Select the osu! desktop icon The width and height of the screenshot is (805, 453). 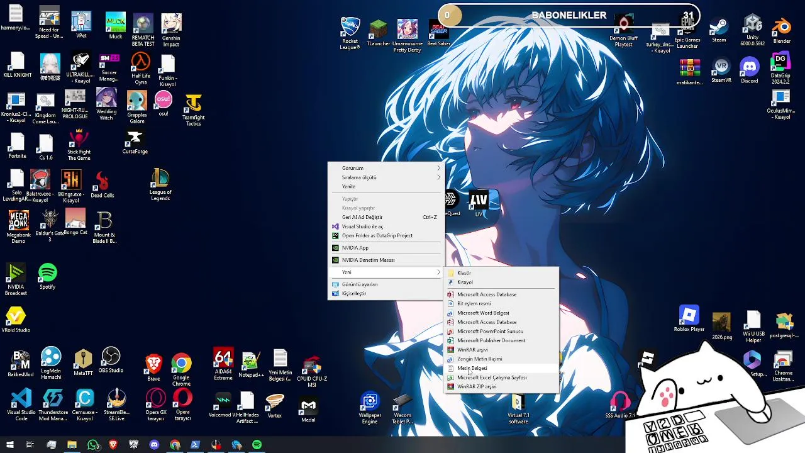click(164, 104)
